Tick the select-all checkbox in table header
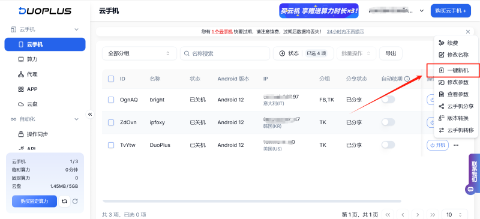Image resolution: width=480 pixels, height=219 pixels. tap(111, 79)
